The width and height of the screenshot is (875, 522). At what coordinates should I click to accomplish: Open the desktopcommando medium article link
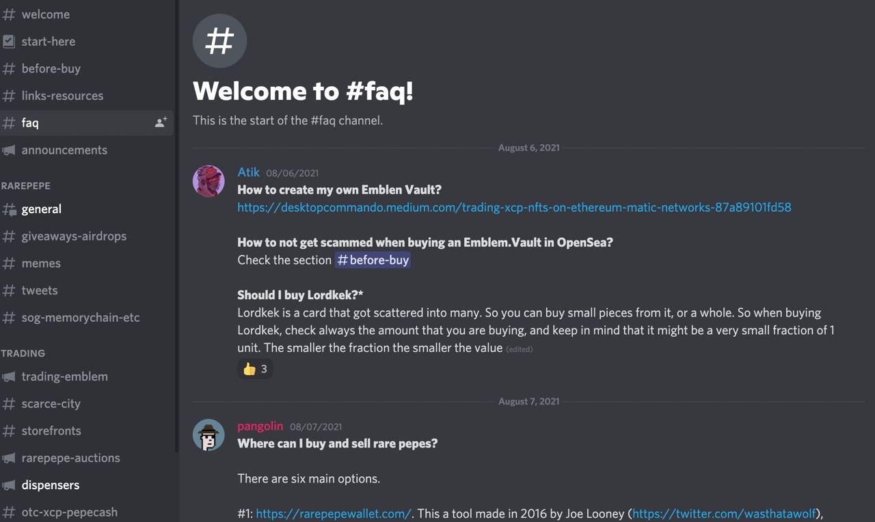(514, 207)
